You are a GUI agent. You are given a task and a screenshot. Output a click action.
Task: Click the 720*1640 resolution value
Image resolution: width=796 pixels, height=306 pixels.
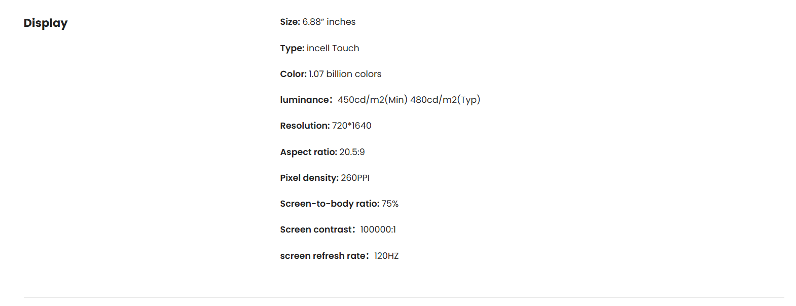click(x=351, y=126)
